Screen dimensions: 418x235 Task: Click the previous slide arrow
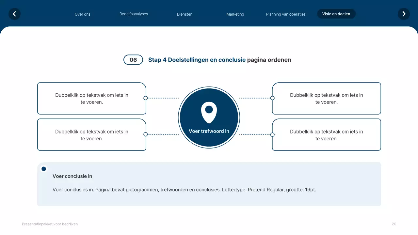pyautogui.click(x=14, y=14)
